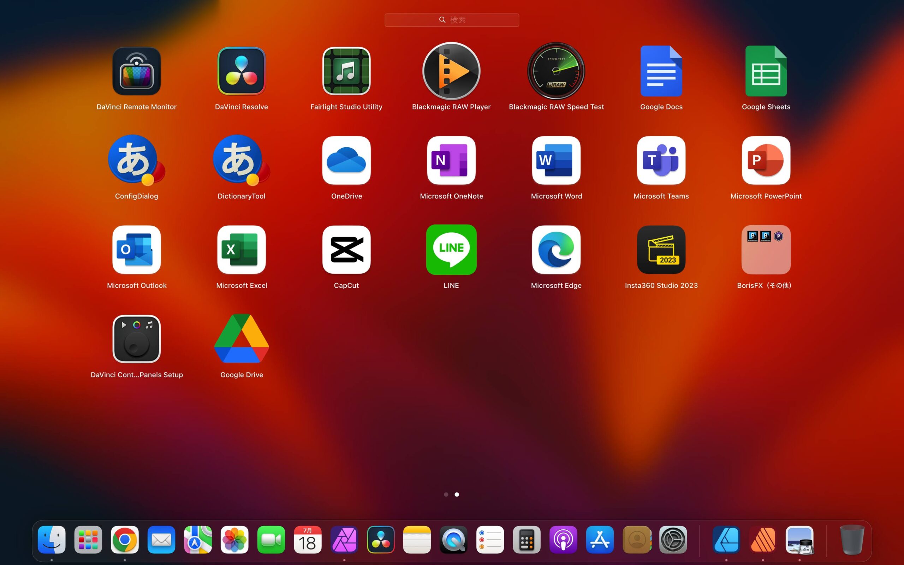Select the second Launchpad page dot
This screenshot has width=904, height=565.
(457, 494)
